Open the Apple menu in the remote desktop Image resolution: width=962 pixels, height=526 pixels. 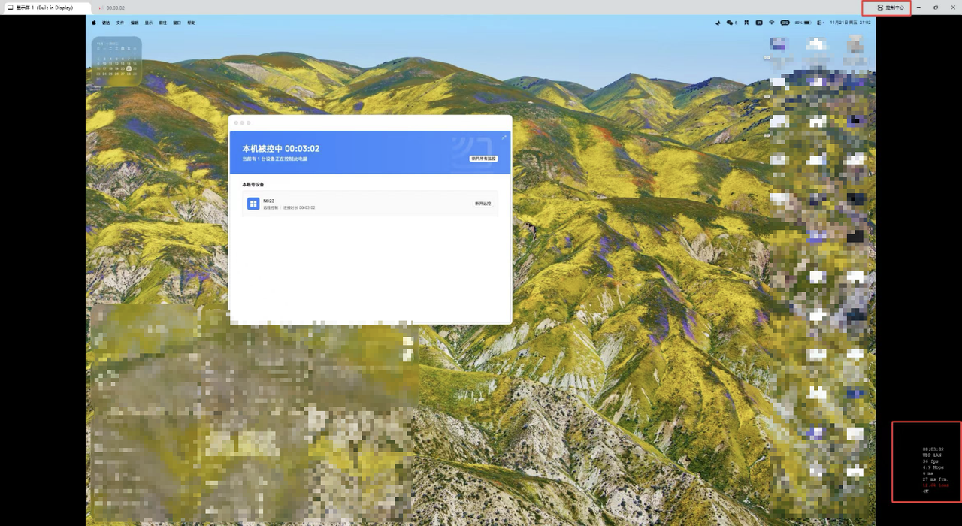point(94,23)
